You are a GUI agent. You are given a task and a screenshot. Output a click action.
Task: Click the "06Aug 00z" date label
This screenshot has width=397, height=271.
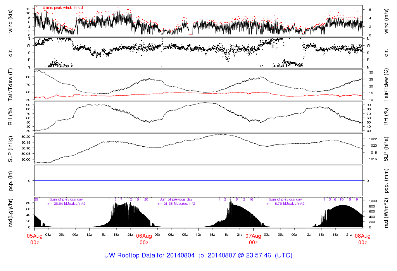tap(144, 239)
